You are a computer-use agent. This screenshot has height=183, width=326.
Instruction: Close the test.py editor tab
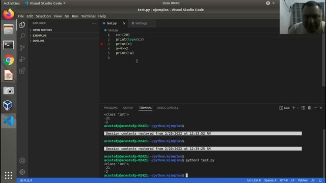[124, 23]
